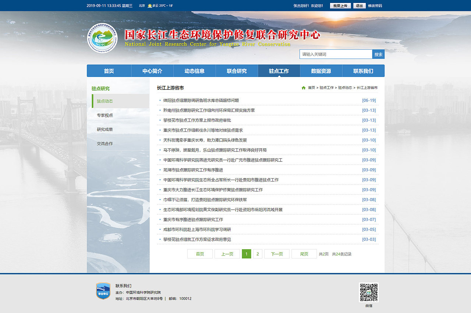Viewport: 471px width, 313px height.
Task: Open the 联合研究 menu item
Action: point(237,70)
